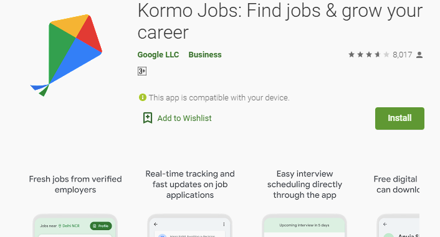Viewport: 440px width, 237px height.
Task: Click the star rating display
Action: tap(369, 54)
